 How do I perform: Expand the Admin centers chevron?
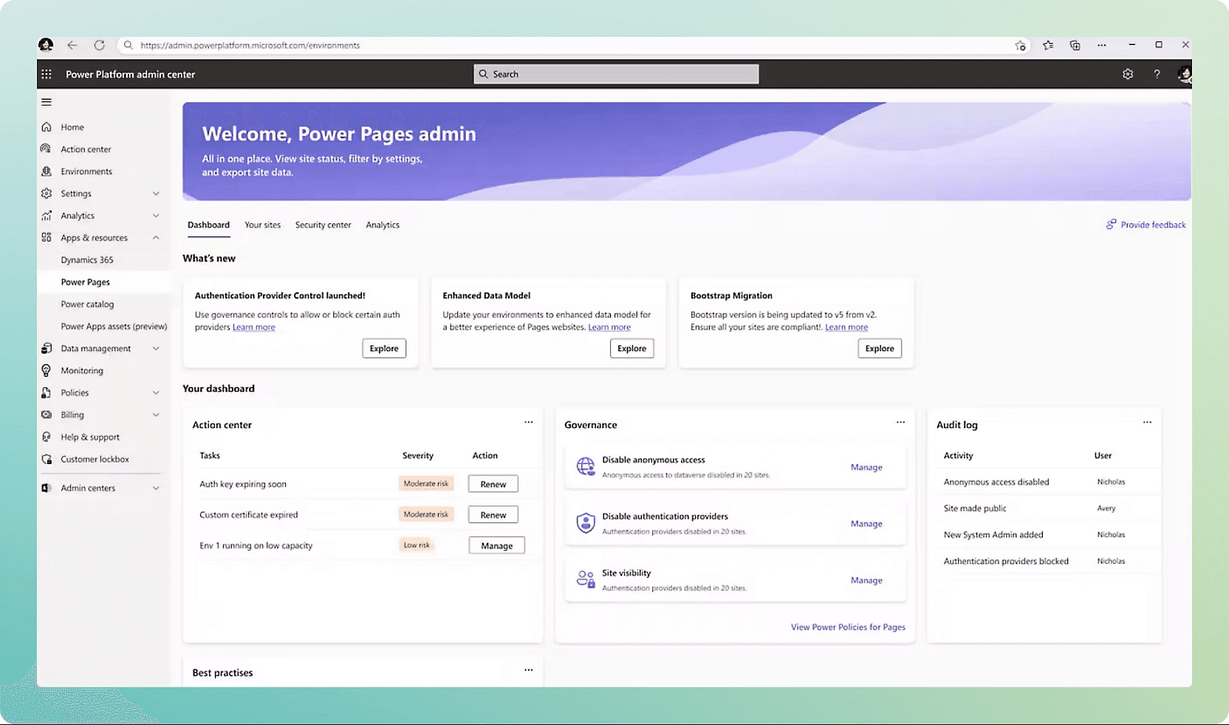pos(156,488)
